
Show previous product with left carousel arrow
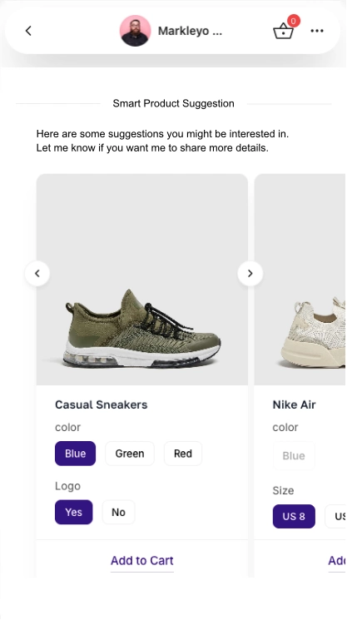coord(37,273)
